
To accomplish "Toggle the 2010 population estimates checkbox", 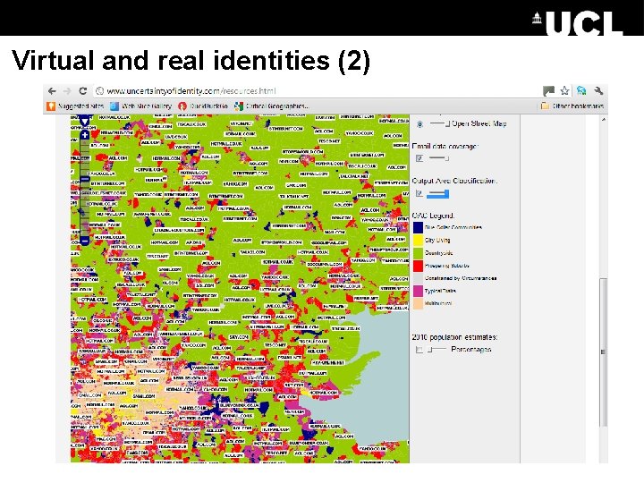I will point(419,350).
